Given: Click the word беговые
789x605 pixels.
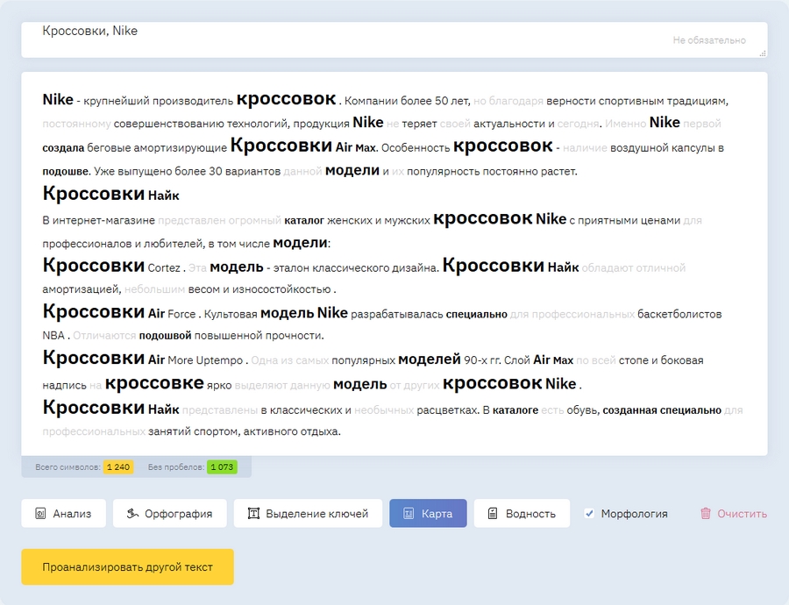Looking at the screenshot, I should point(109,148).
